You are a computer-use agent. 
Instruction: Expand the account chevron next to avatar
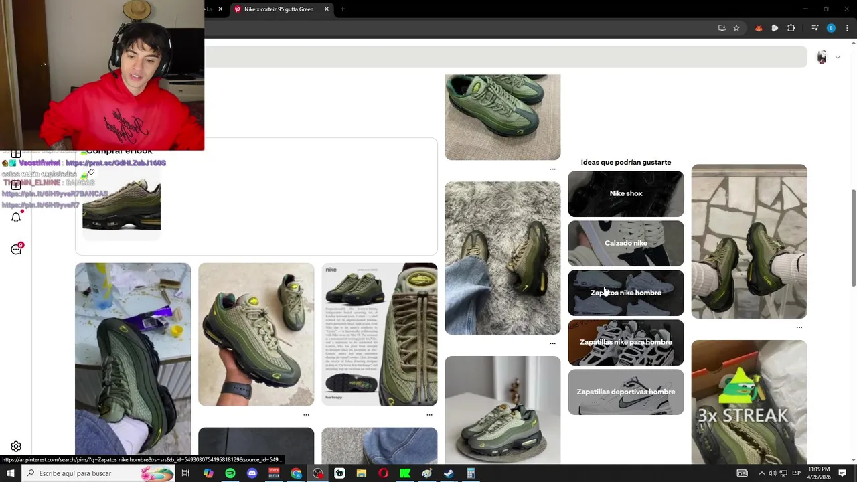point(838,57)
